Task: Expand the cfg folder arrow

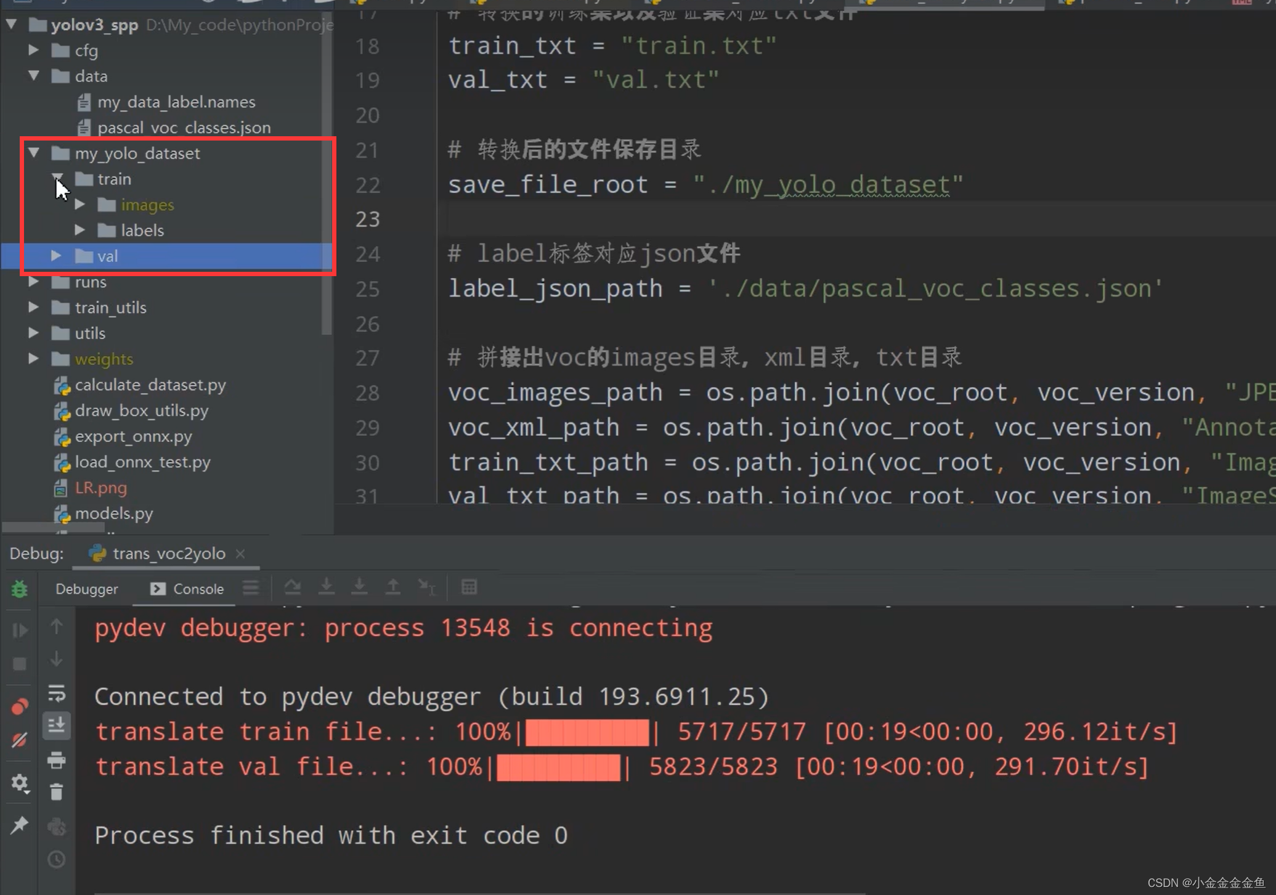Action: tap(34, 50)
